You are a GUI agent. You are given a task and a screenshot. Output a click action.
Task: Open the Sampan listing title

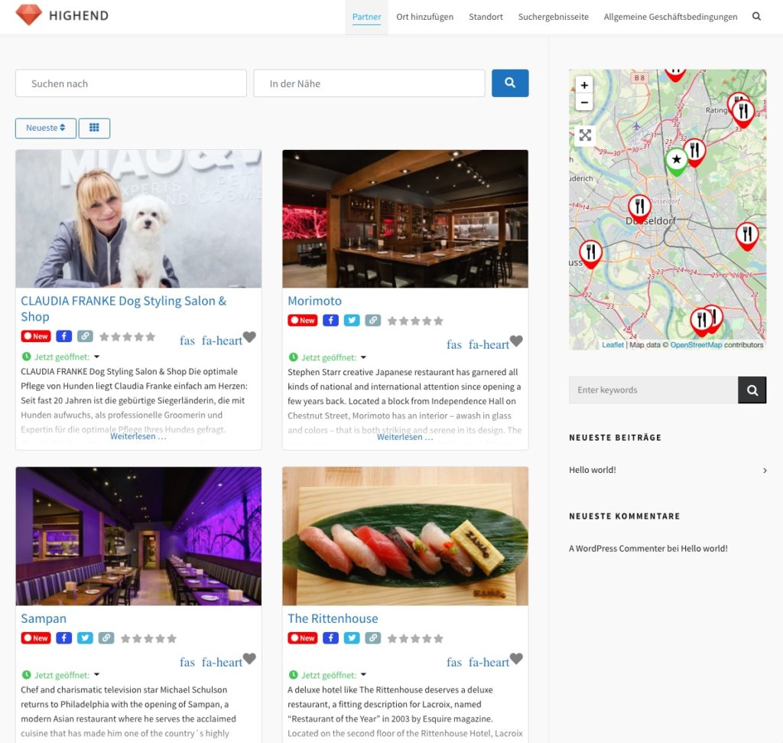pyautogui.click(x=44, y=618)
